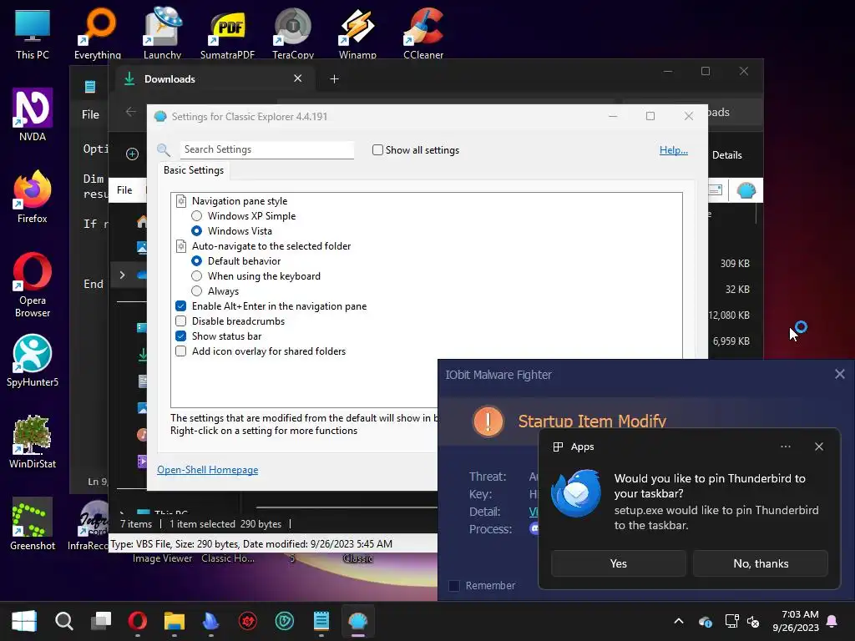Open the Firefox desktop shortcut

[33, 196]
